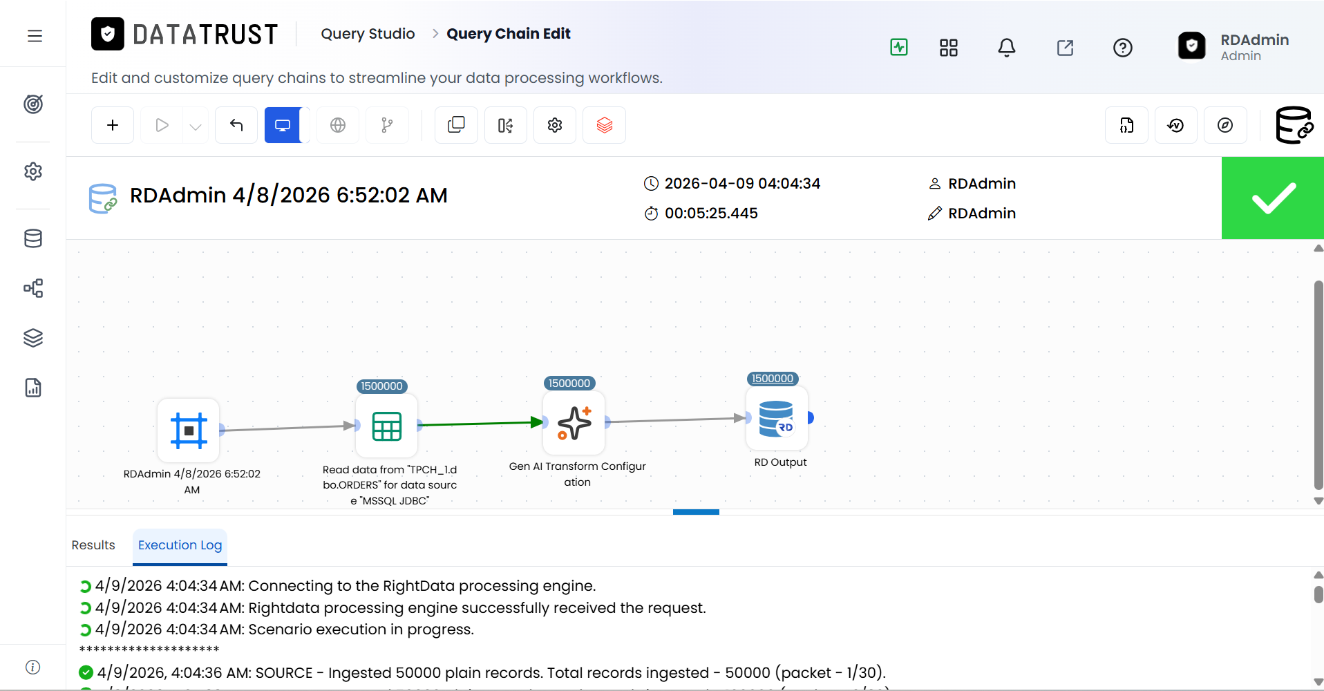The image size is (1324, 691).
Task: Run the query chain with play button
Action: (x=162, y=125)
